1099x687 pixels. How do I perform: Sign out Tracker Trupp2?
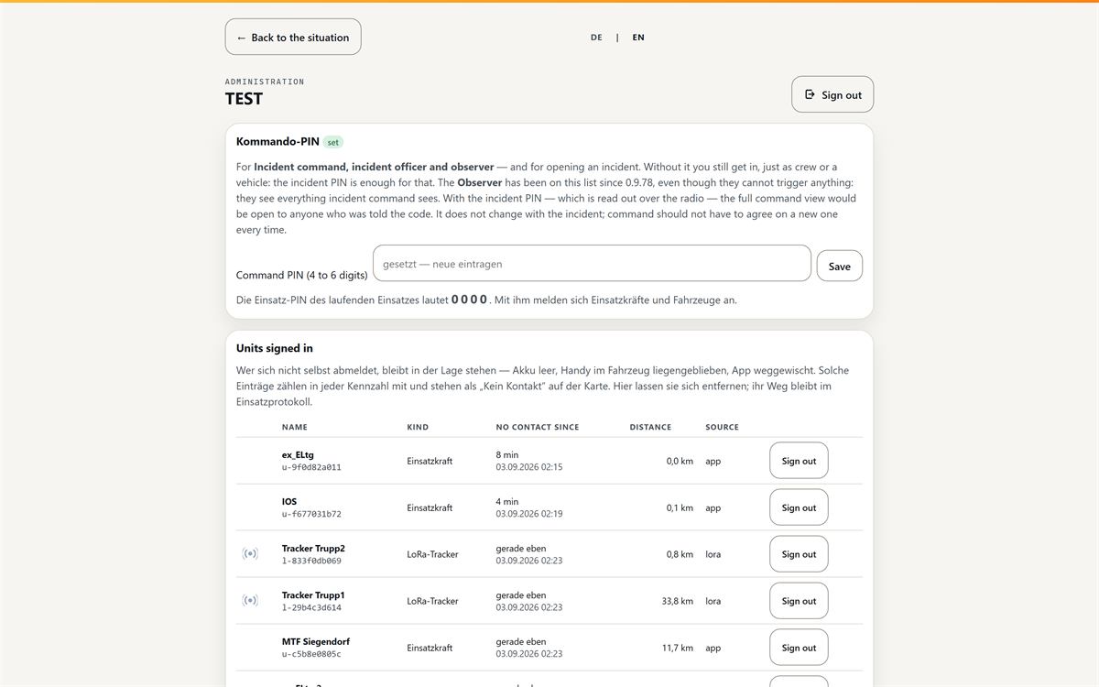(799, 554)
